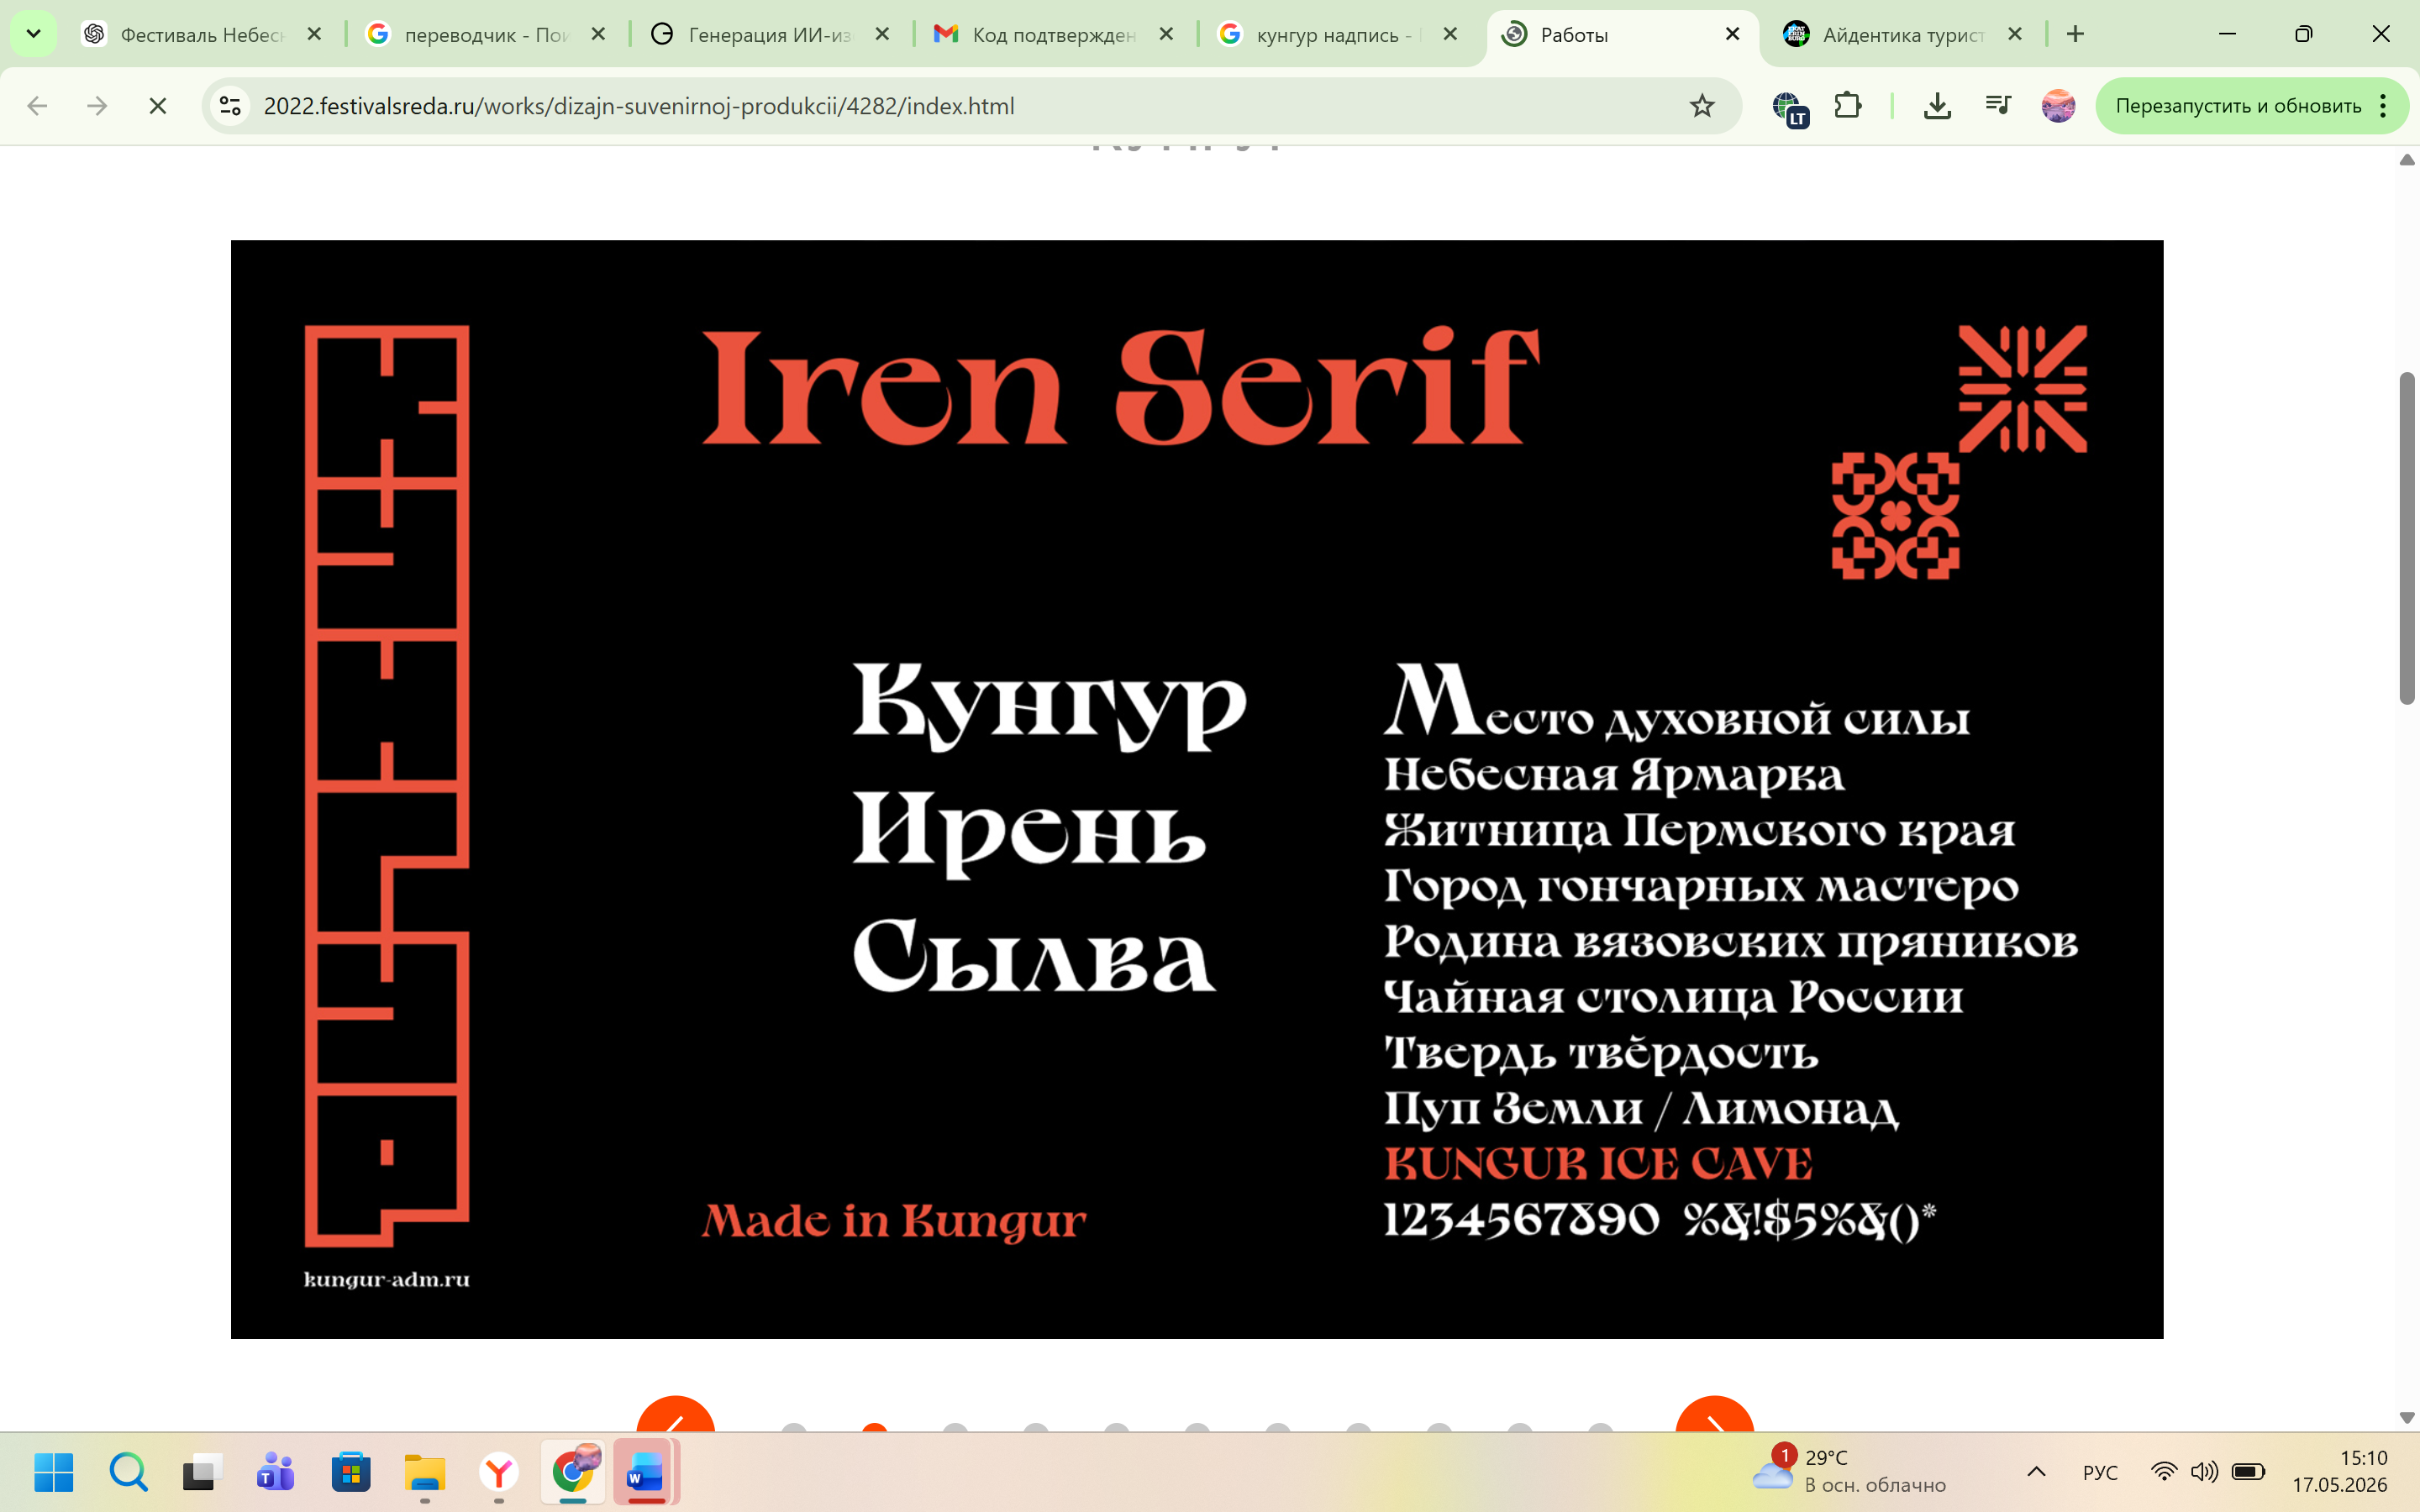The height and width of the screenshot is (1512, 2420).
Task: Switch to the Код подтвержден Gmail tab
Action: (1055, 34)
